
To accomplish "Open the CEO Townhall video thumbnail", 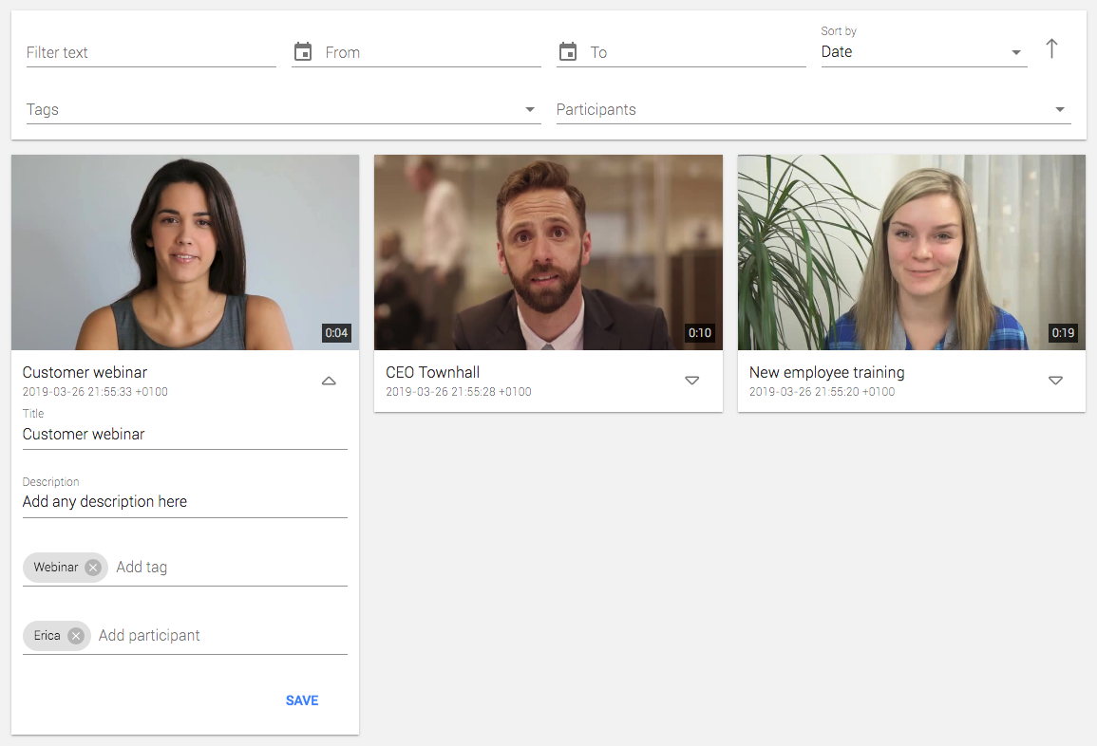I will tap(548, 252).
